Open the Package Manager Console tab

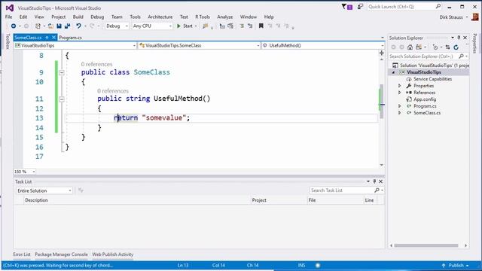pos(61,254)
